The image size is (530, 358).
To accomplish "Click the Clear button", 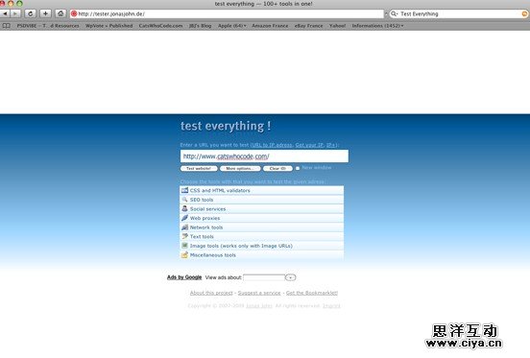I will tap(277, 168).
